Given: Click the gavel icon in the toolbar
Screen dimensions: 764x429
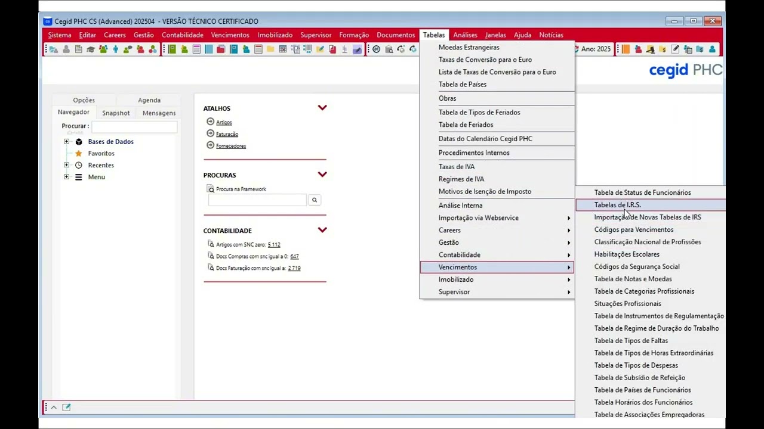Looking at the screenshot, I should click(x=651, y=49).
